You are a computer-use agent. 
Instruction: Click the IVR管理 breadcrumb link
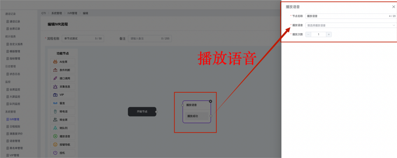tap(73, 13)
